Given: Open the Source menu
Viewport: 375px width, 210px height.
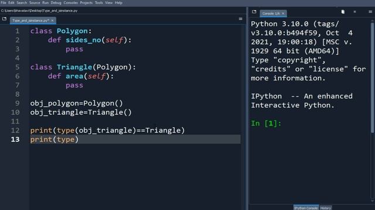Looking at the screenshot, I should pyautogui.click(x=35, y=3).
